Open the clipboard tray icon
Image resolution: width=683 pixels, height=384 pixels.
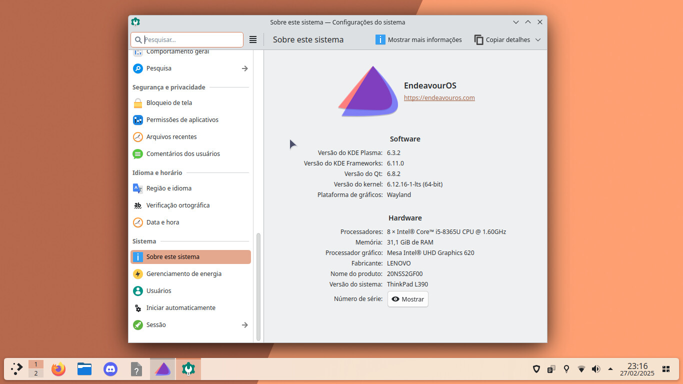[551, 369]
